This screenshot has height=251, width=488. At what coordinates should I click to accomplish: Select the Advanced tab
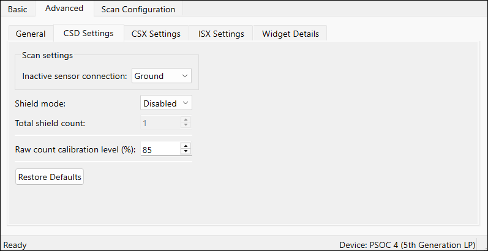[x=64, y=9]
